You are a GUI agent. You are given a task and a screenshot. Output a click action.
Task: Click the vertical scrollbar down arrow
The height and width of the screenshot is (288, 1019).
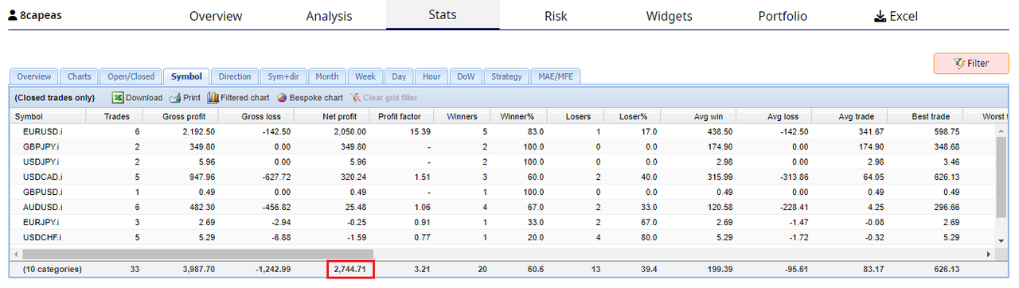click(1001, 240)
